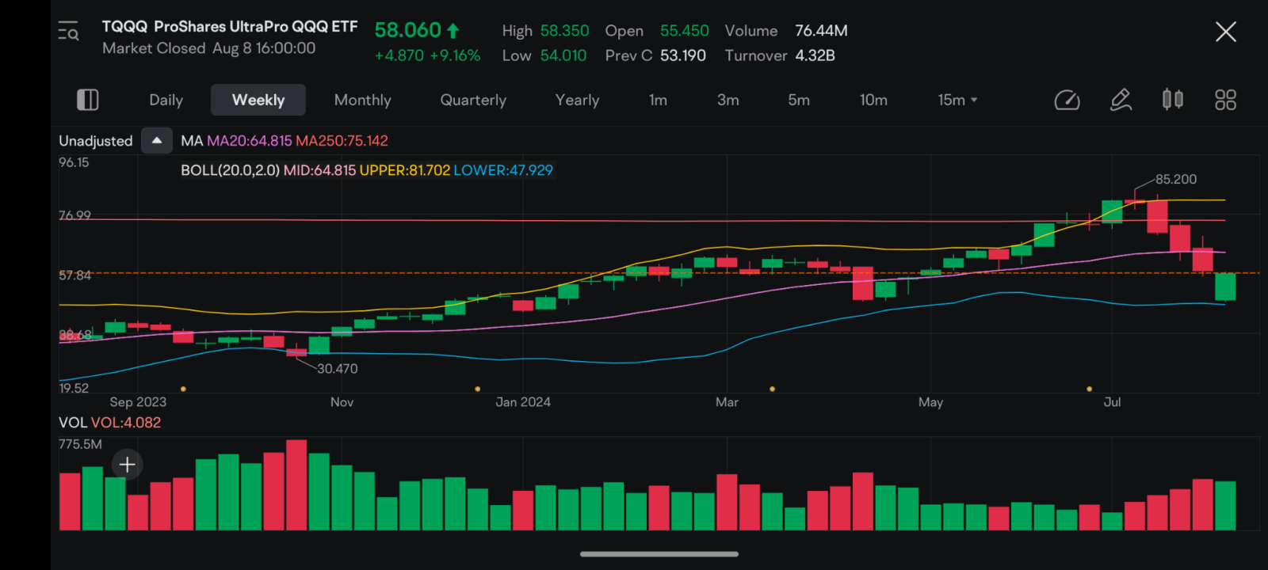Select the pencil drawing tool
The image size is (1268, 570).
[x=1121, y=100]
